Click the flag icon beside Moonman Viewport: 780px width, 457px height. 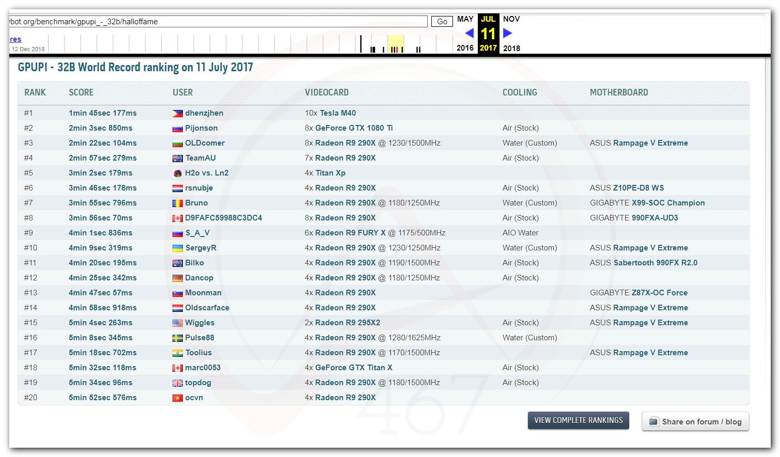[177, 293]
